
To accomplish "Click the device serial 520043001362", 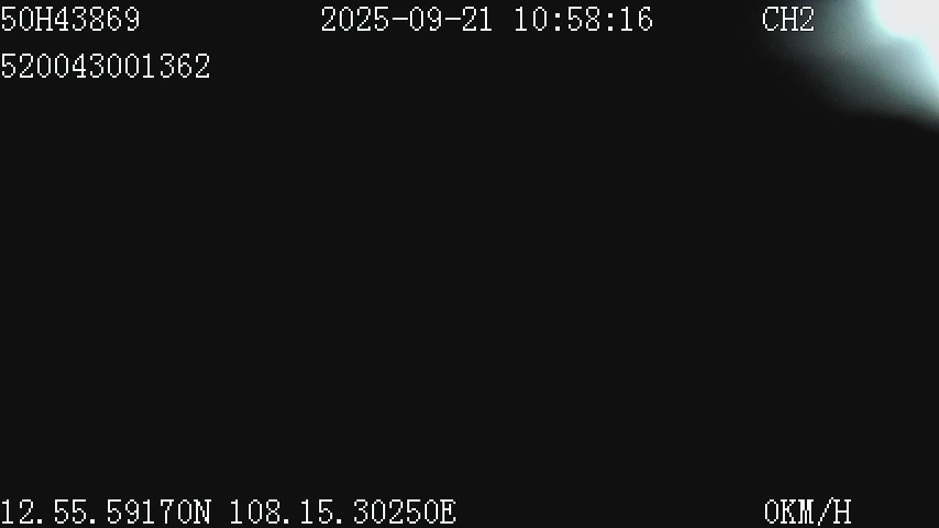I will tap(106, 66).
